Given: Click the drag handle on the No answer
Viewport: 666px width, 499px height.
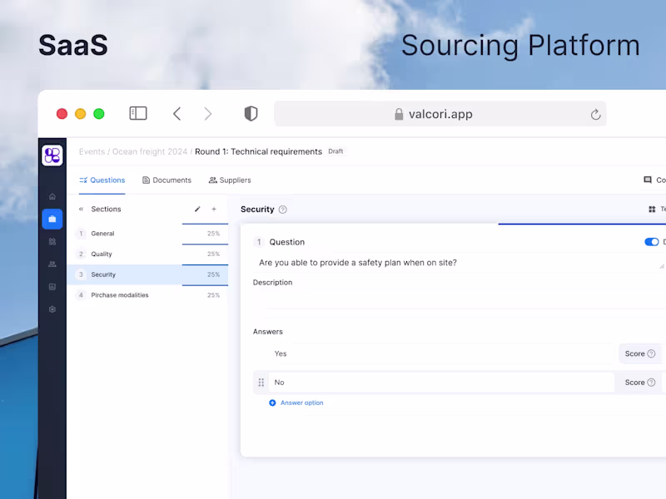Looking at the screenshot, I should pos(261,383).
